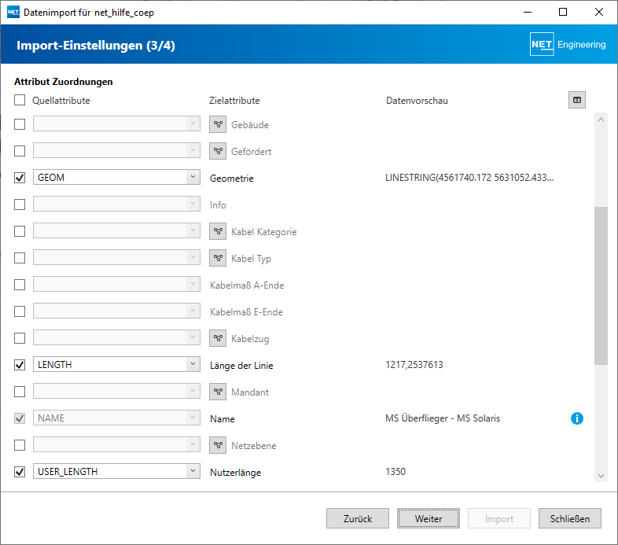Click Kabelmaß E-Ende target label
This screenshot has height=545, width=618.
coord(246,312)
